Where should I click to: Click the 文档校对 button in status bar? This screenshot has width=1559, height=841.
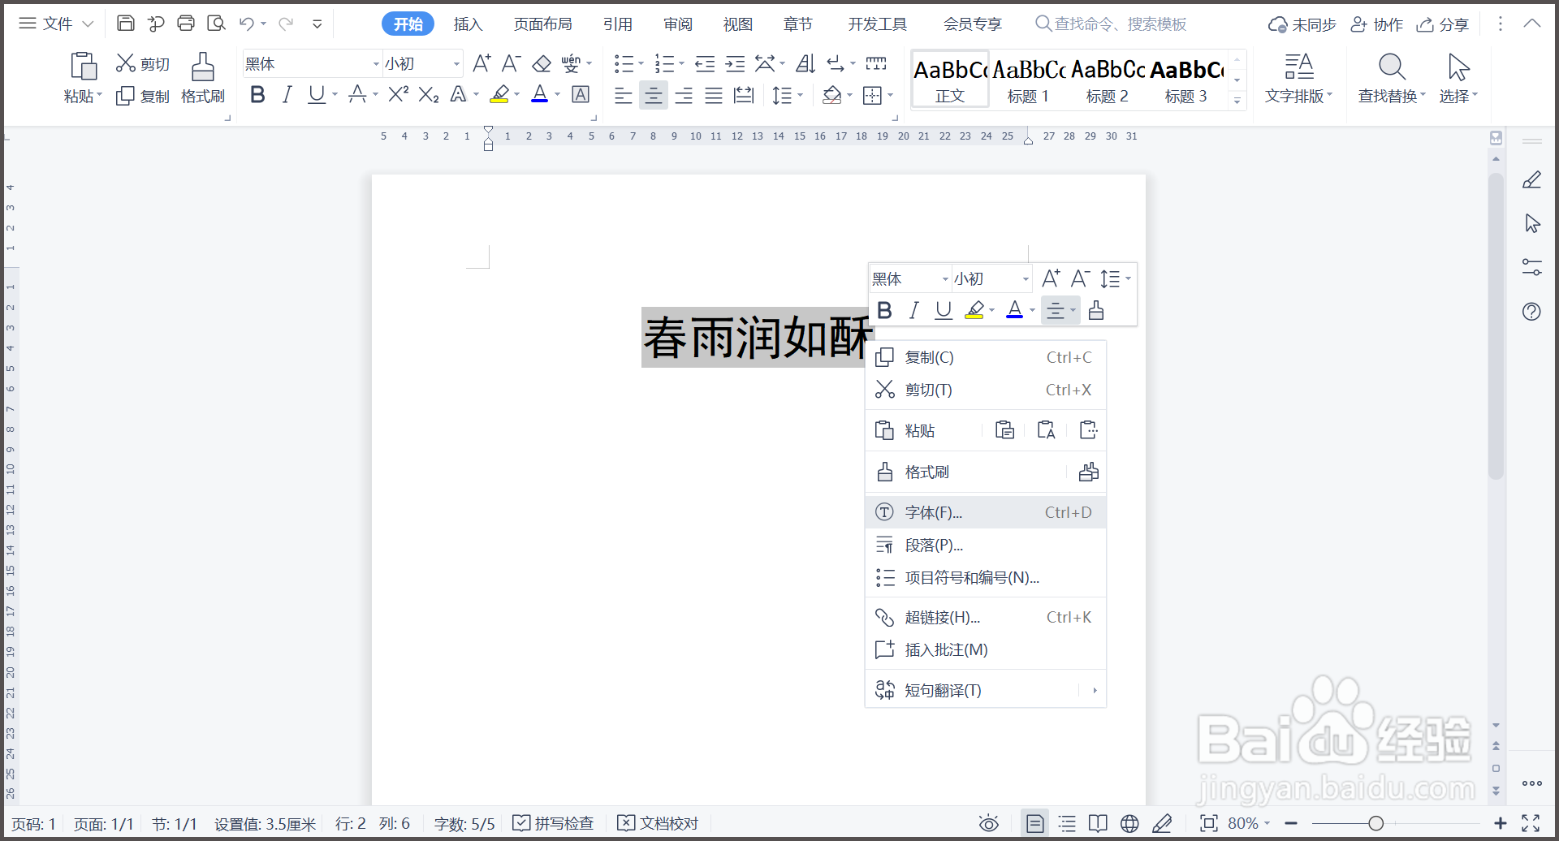pyautogui.click(x=658, y=822)
